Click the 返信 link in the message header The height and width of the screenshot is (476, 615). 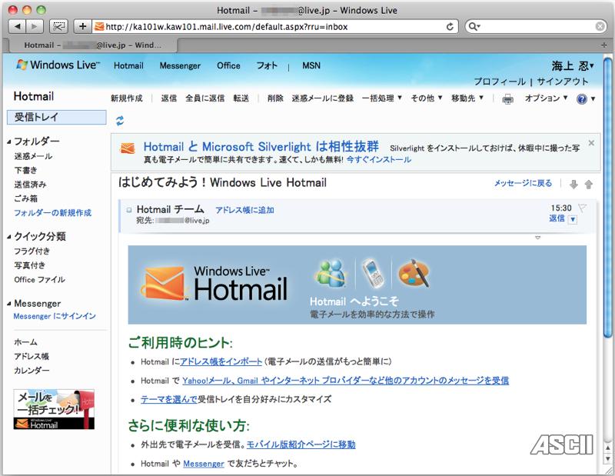click(x=557, y=218)
